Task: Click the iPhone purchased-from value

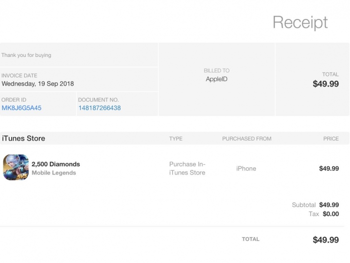Action: pyautogui.click(x=246, y=168)
